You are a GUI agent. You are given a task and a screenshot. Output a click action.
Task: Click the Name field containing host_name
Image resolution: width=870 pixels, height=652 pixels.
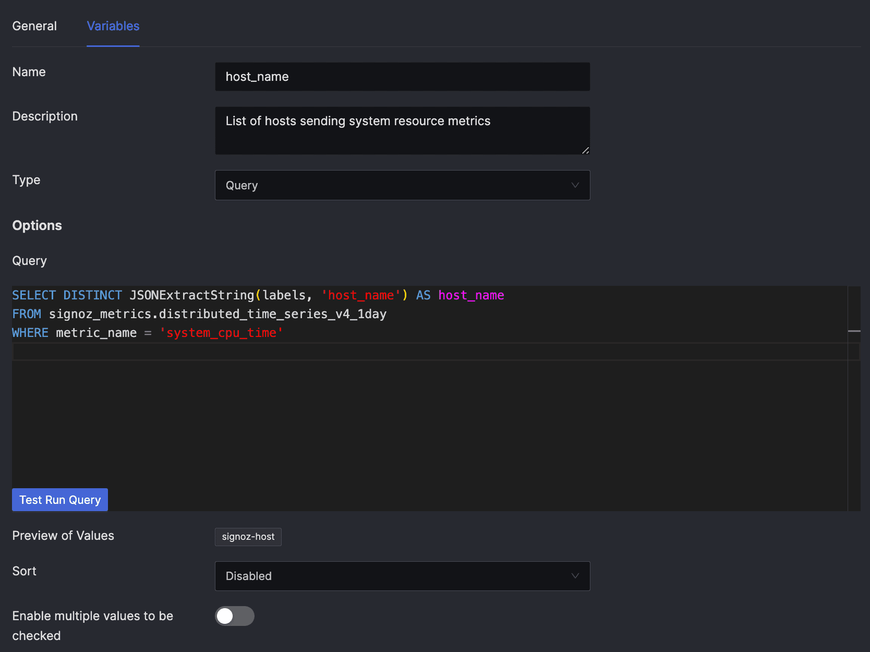[402, 77]
